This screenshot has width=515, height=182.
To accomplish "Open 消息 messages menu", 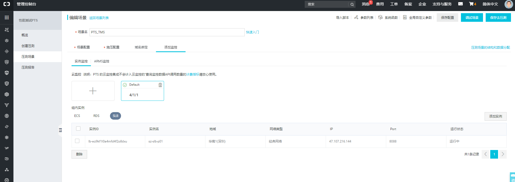I will click(x=366, y=4).
